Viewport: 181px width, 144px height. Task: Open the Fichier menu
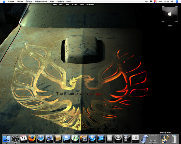[20, 1]
